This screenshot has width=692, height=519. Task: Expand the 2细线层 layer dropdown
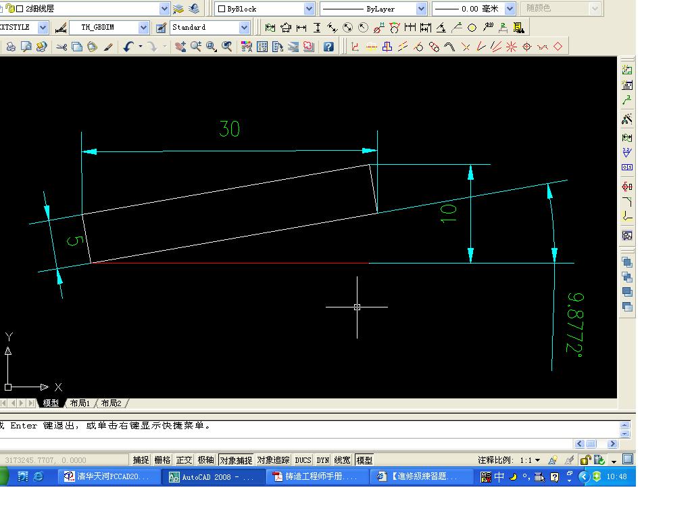click(164, 8)
